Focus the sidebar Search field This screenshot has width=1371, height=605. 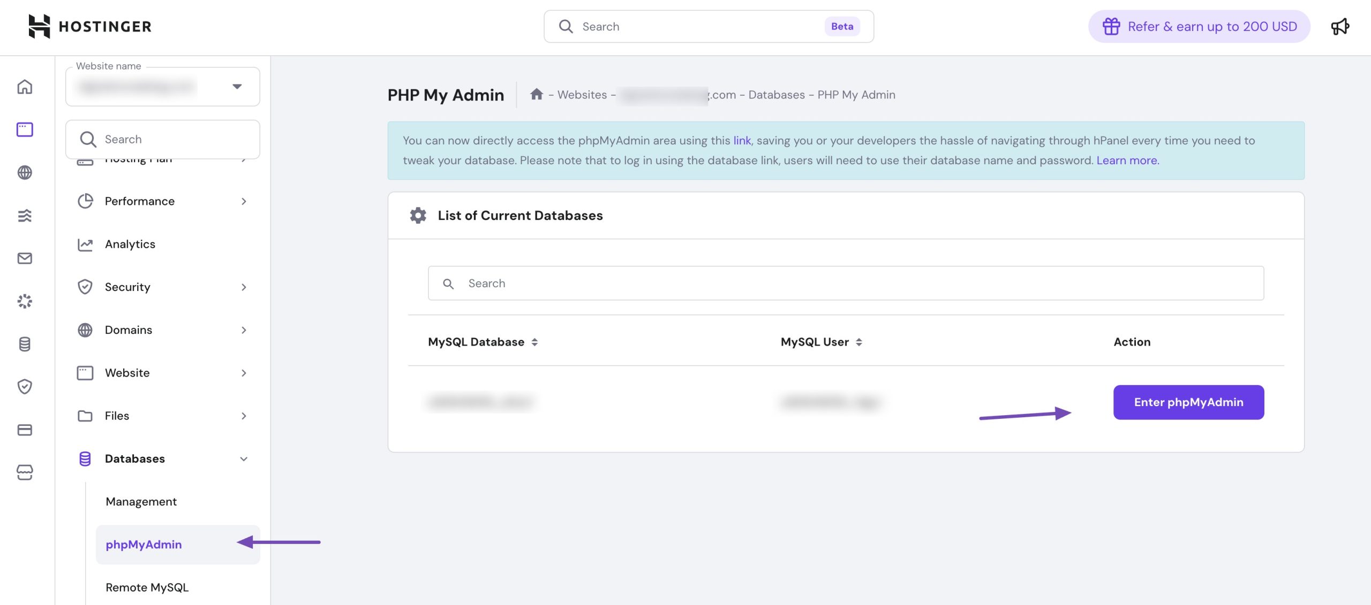163,139
